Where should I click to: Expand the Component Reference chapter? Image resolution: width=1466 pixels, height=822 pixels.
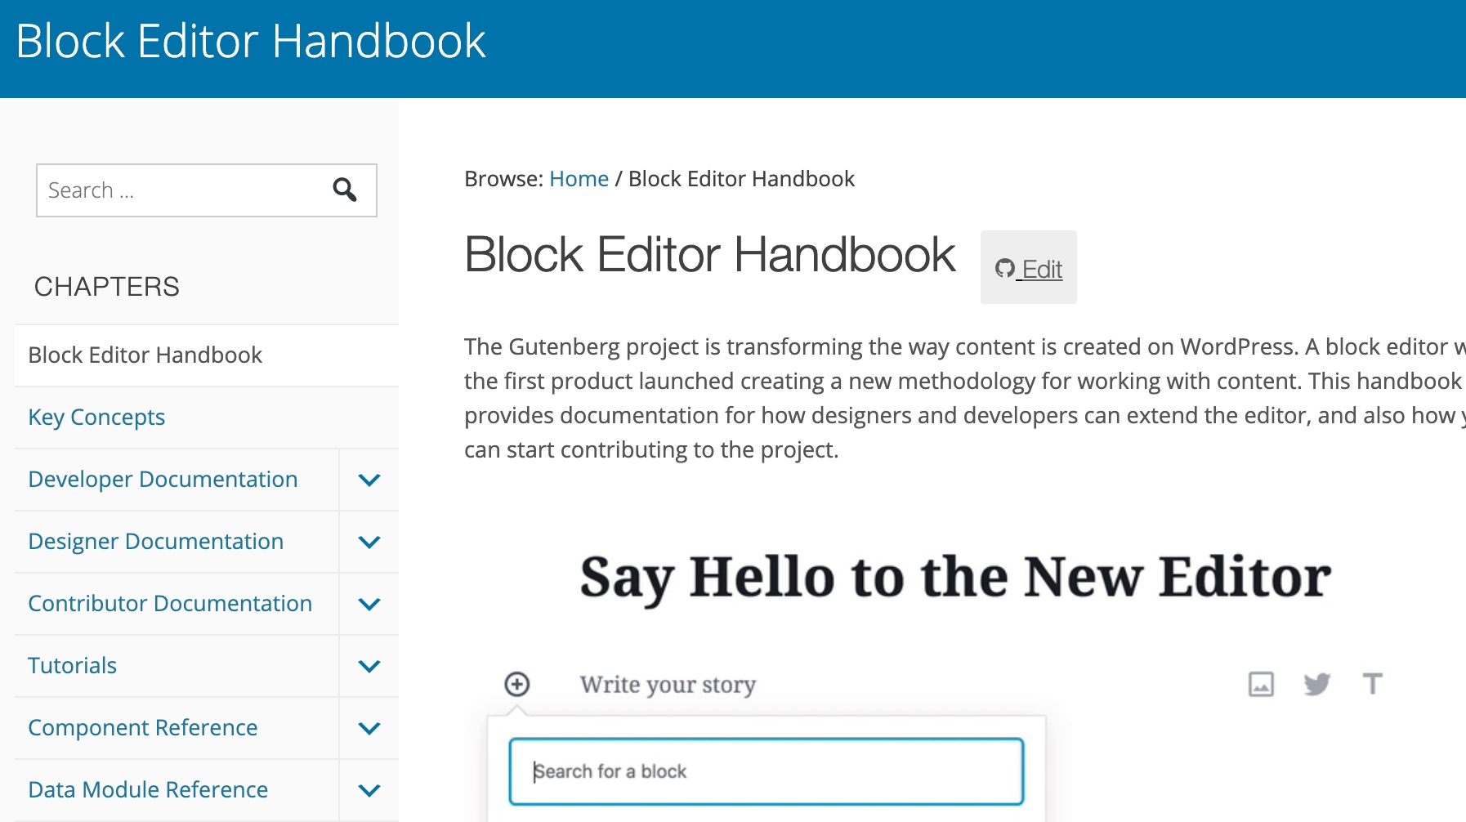click(369, 728)
